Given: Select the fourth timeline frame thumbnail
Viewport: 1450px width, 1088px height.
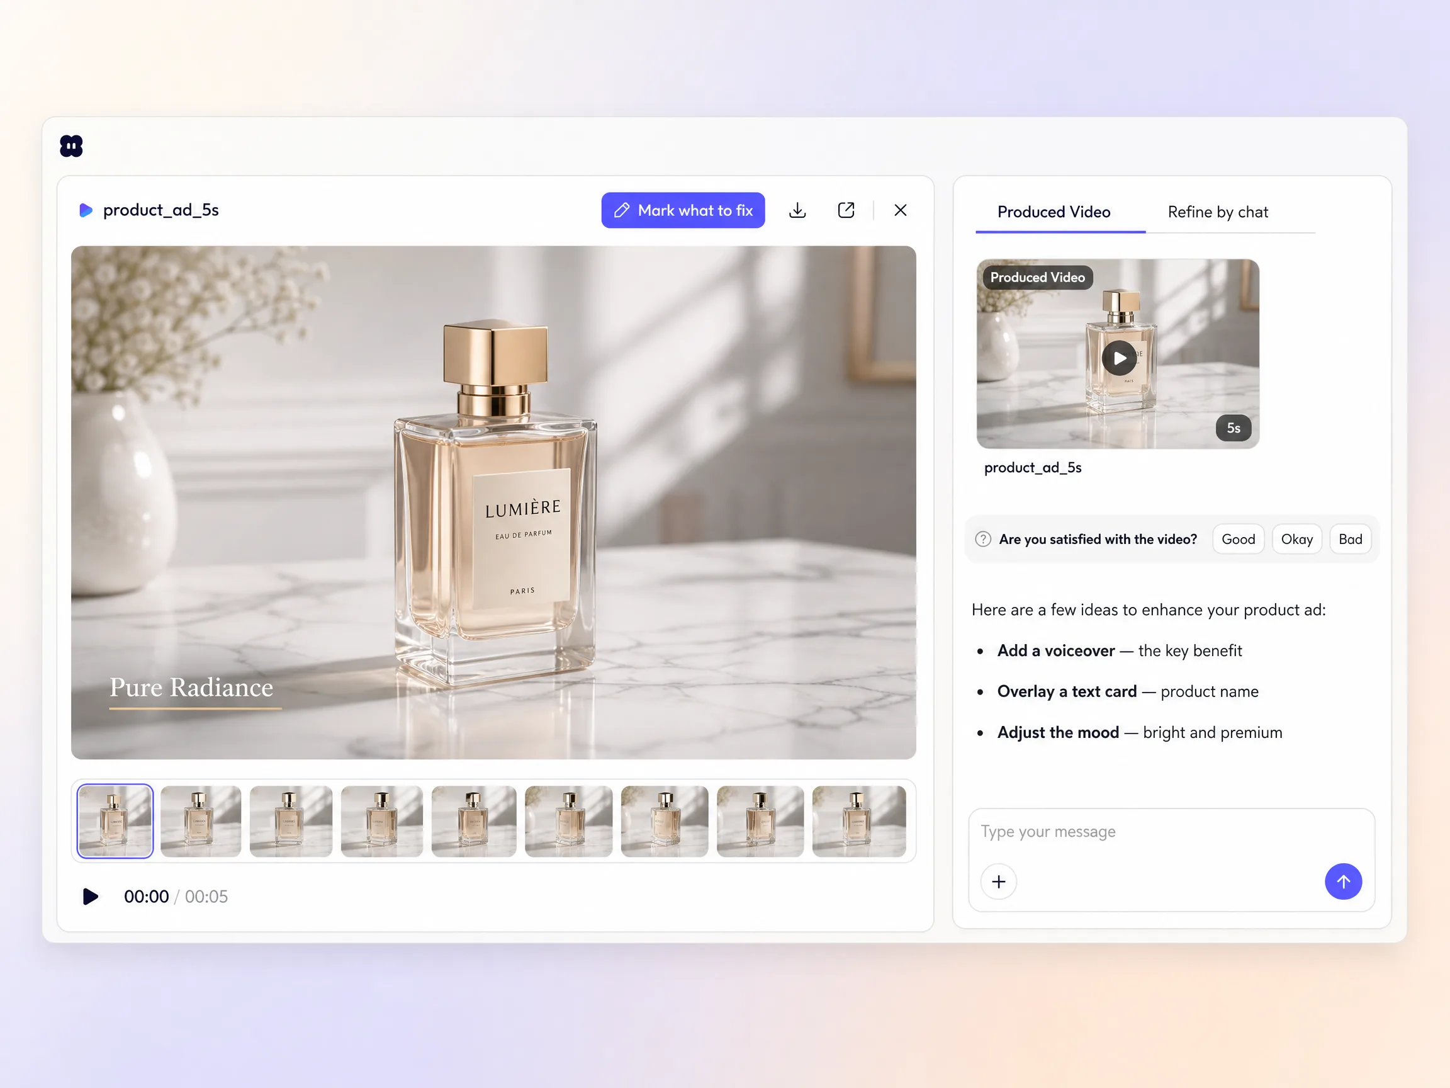Looking at the screenshot, I should [x=382, y=821].
